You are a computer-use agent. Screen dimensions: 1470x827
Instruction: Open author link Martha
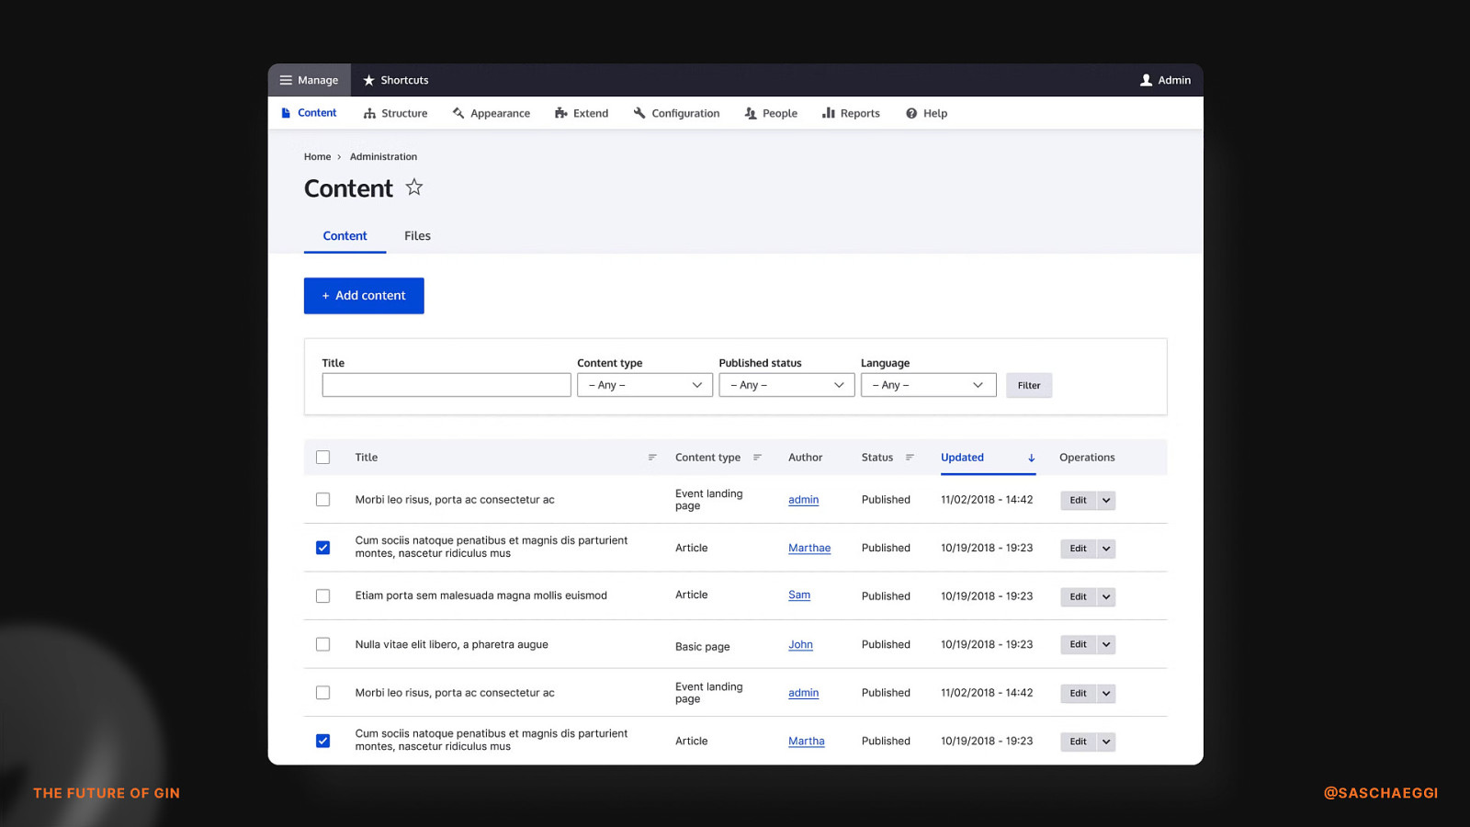coord(807,741)
